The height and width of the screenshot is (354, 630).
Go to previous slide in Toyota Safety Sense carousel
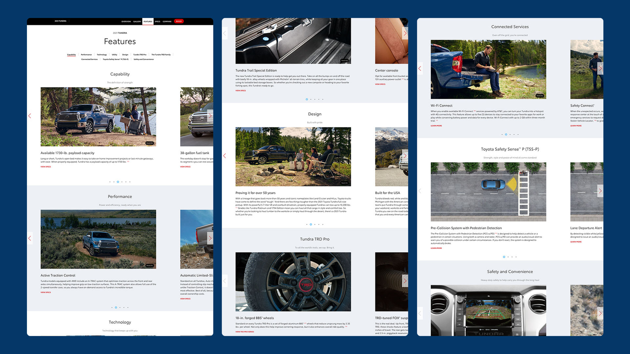pyautogui.click(x=420, y=191)
